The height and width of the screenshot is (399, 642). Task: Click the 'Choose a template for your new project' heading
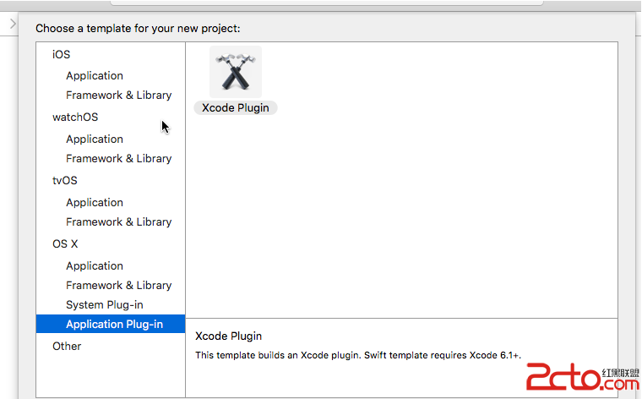pos(138,28)
